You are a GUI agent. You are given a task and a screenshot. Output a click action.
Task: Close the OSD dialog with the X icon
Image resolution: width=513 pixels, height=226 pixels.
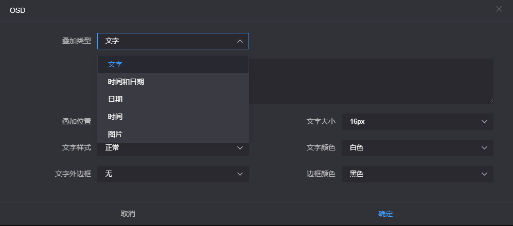tap(499, 9)
